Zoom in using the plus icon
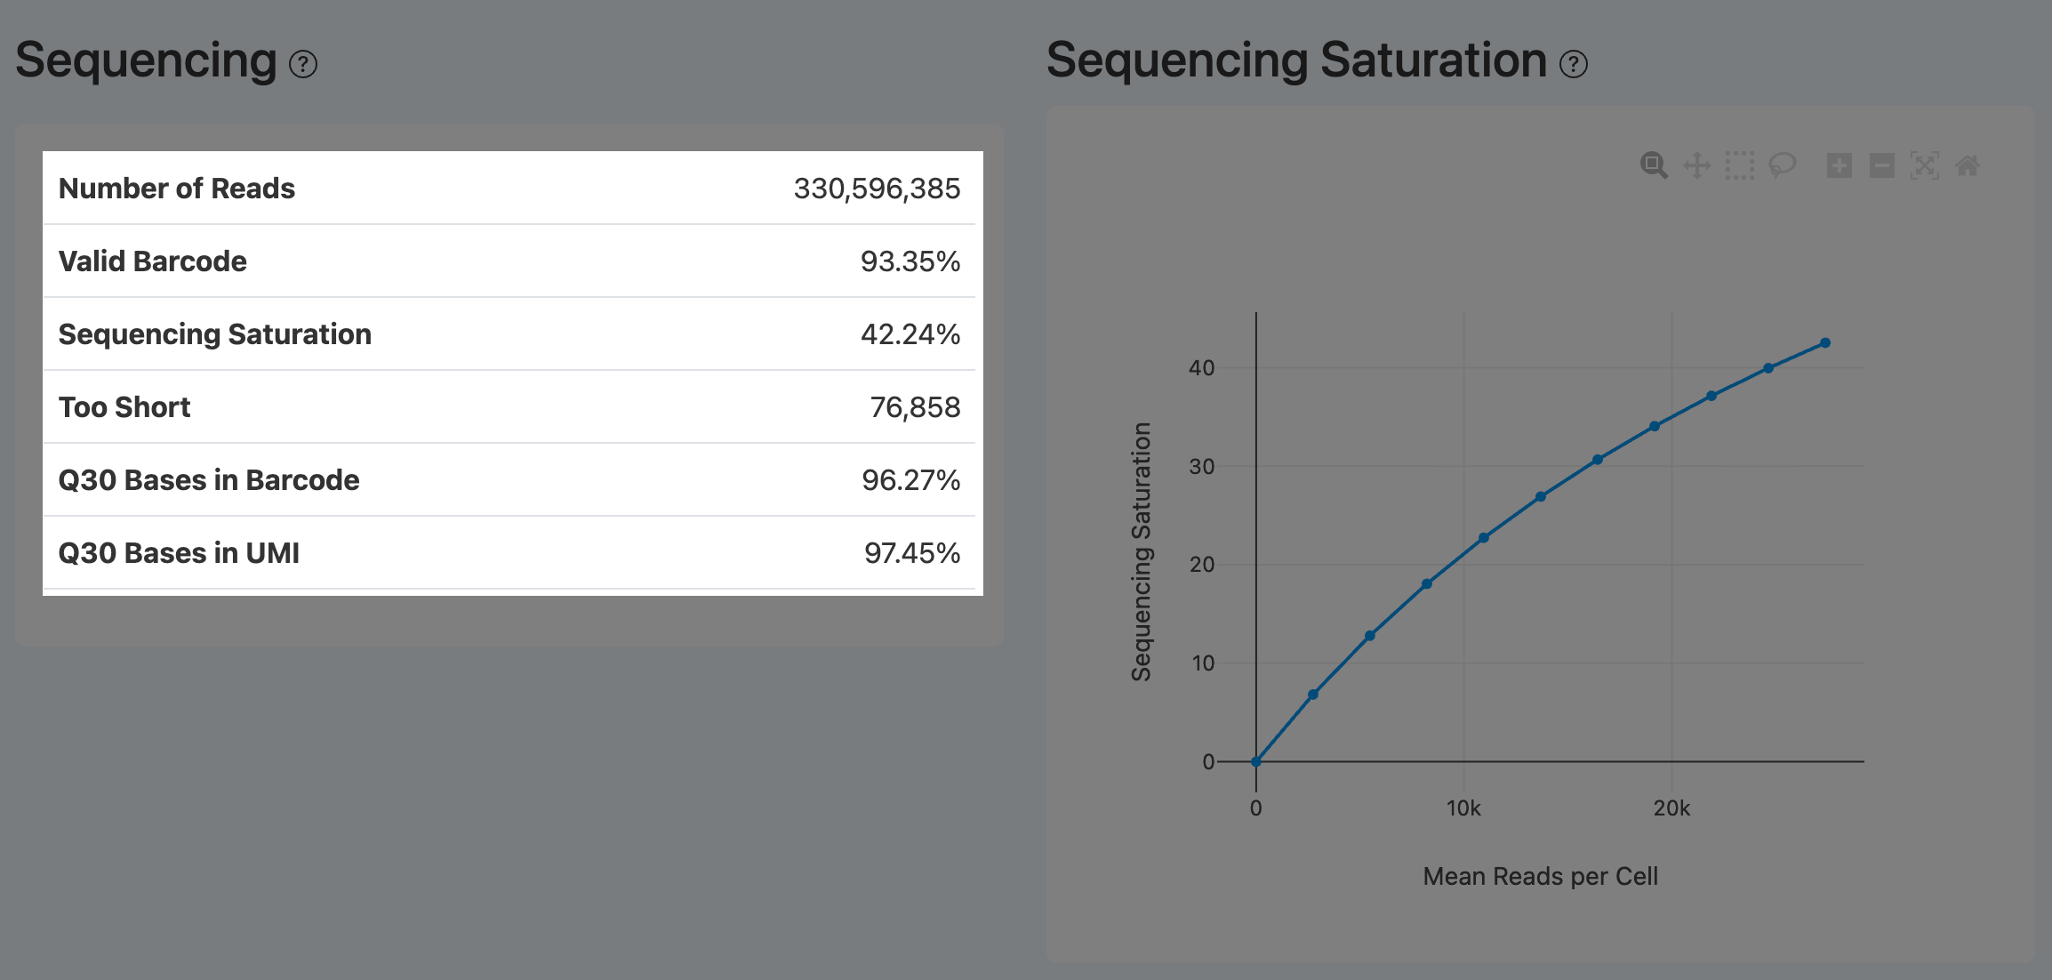Viewport: 2052px width, 980px height. point(1840,165)
